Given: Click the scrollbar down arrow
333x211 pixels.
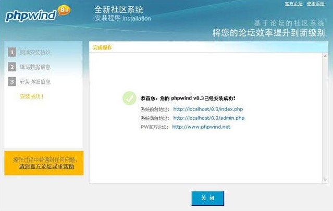Looking at the screenshot, I should [325, 180].
